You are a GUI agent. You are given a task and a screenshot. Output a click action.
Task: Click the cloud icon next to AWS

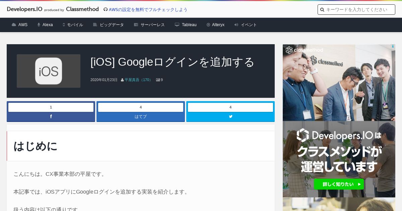click(14, 25)
